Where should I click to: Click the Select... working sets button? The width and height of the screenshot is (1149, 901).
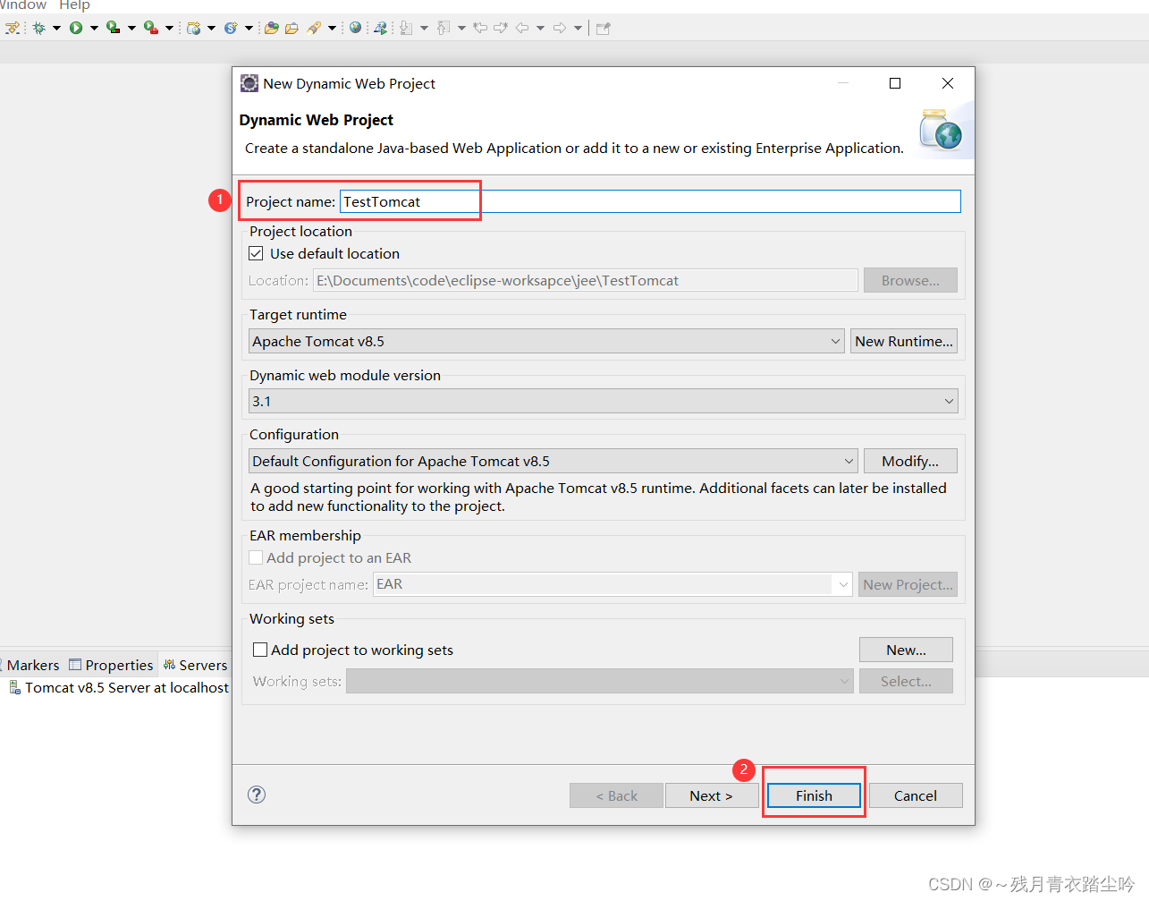(906, 681)
